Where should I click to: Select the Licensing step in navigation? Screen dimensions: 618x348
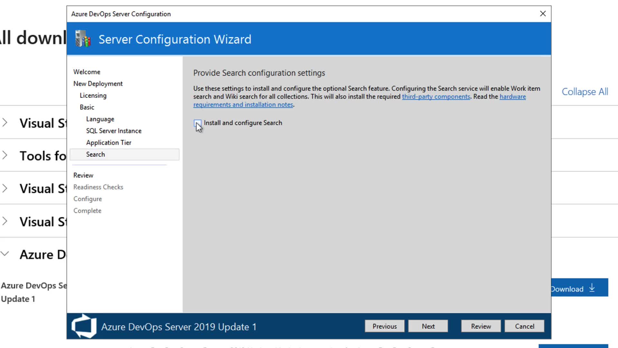pyautogui.click(x=93, y=95)
